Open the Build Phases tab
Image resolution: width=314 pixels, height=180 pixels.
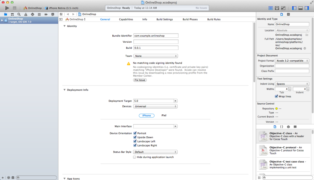pos(190,19)
